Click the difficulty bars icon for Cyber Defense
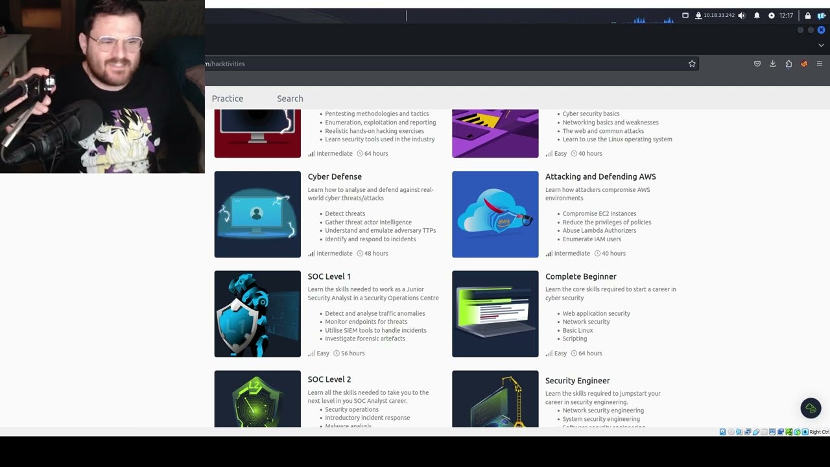Image resolution: width=830 pixels, height=467 pixels. (x=311, y=254)
